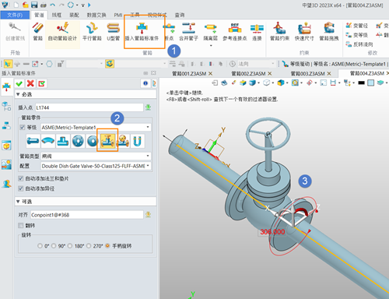Switch to the 管路001.Z3ASM document tab

pos(189,74)
